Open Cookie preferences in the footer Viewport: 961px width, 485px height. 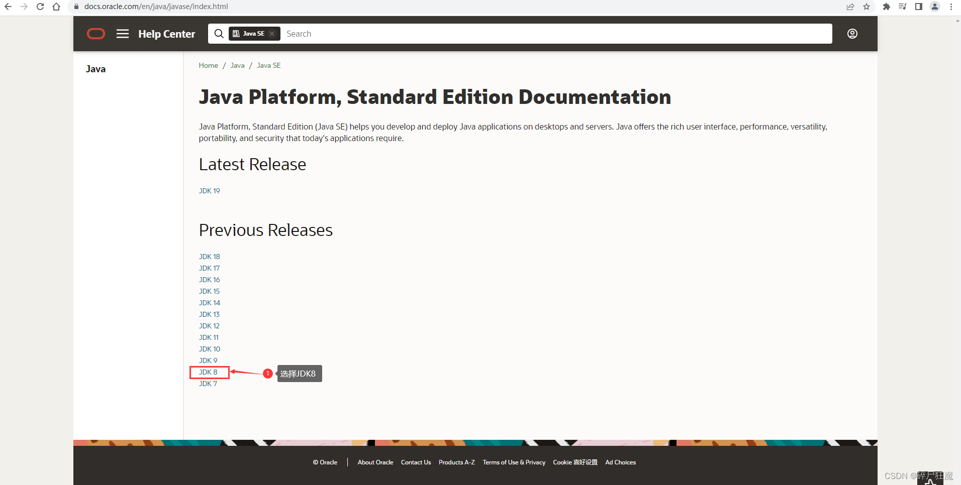pyautogui.click(x=575, y=462)
